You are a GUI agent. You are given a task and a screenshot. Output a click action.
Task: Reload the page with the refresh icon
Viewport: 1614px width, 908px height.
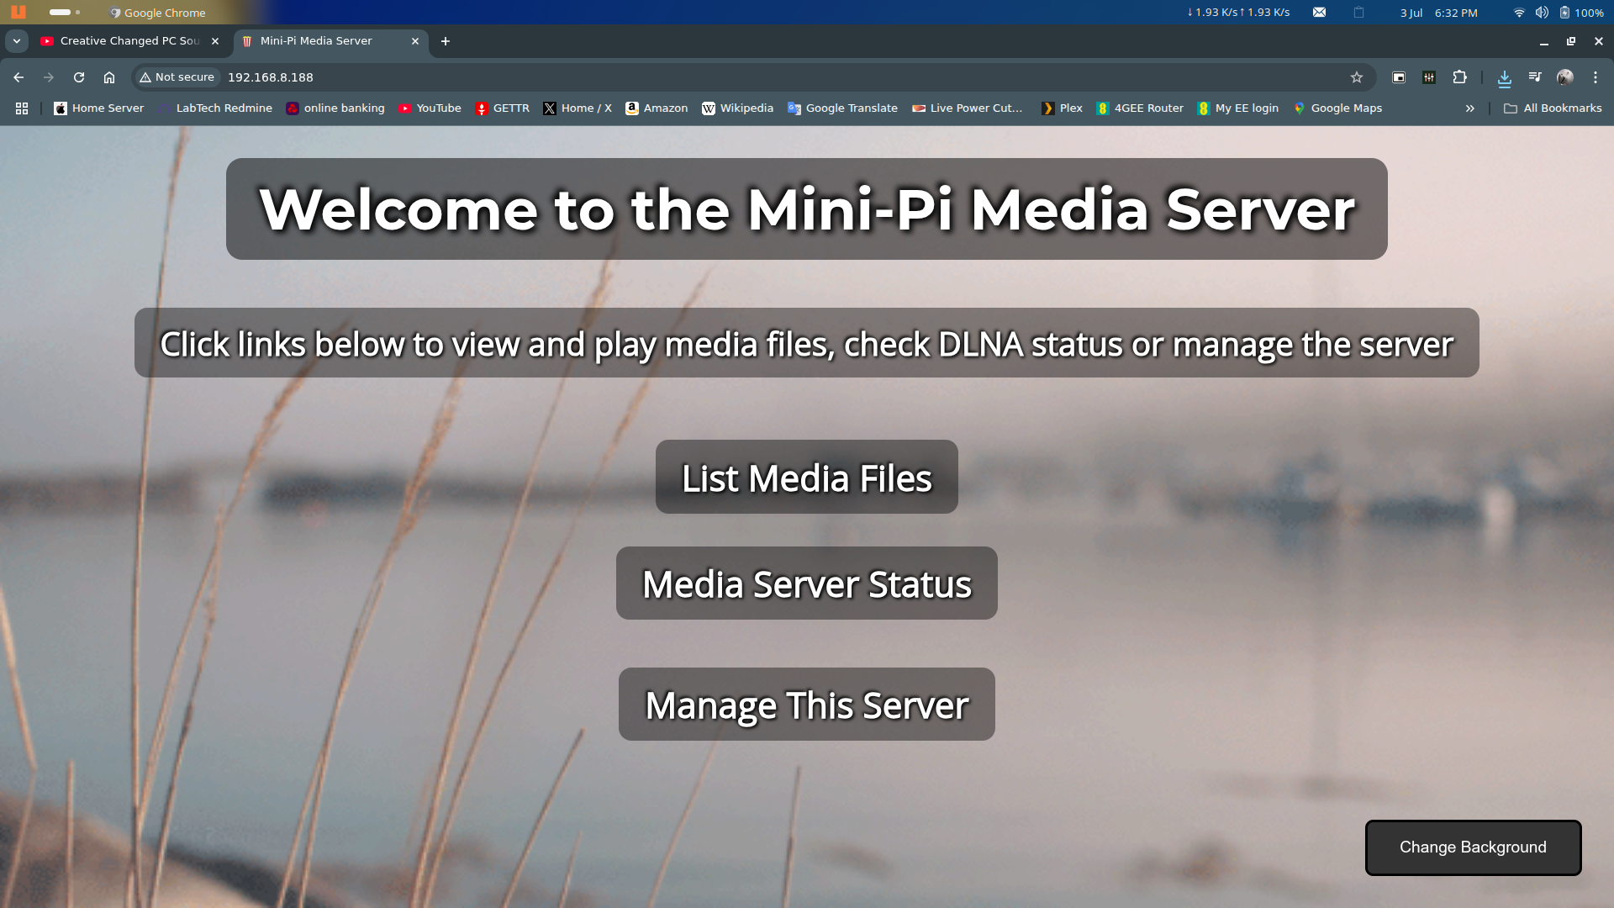point(78,77)
